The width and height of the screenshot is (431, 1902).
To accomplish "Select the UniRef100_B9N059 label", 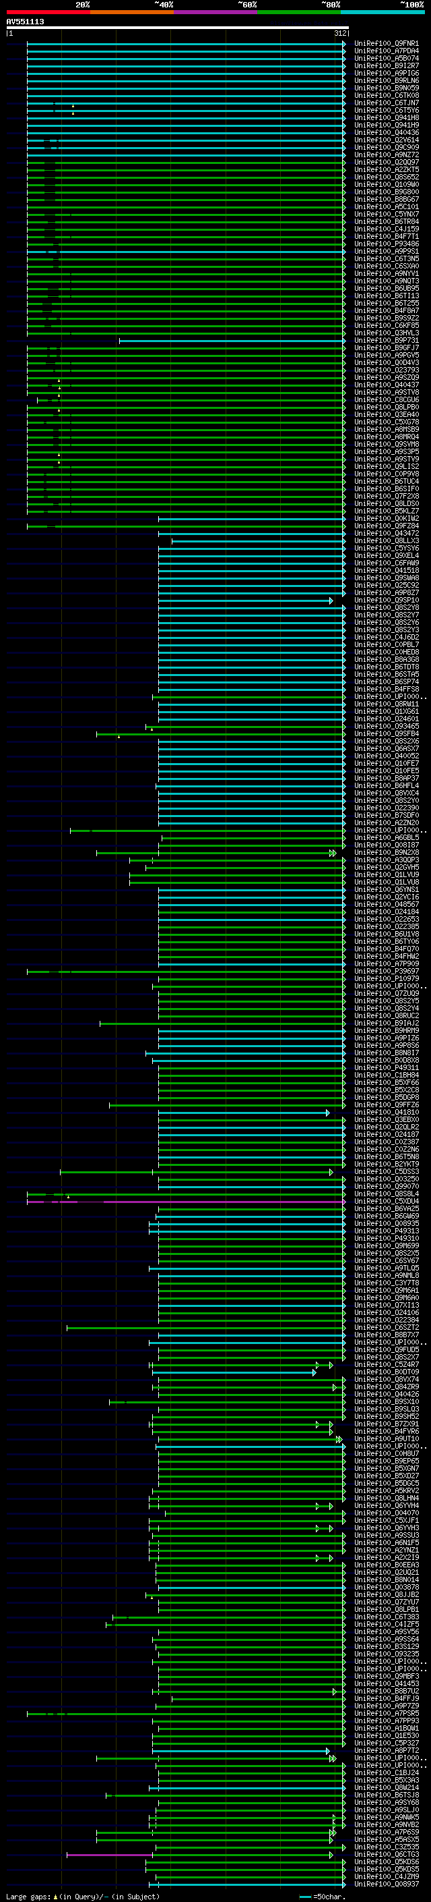I will tap(387, 88).
